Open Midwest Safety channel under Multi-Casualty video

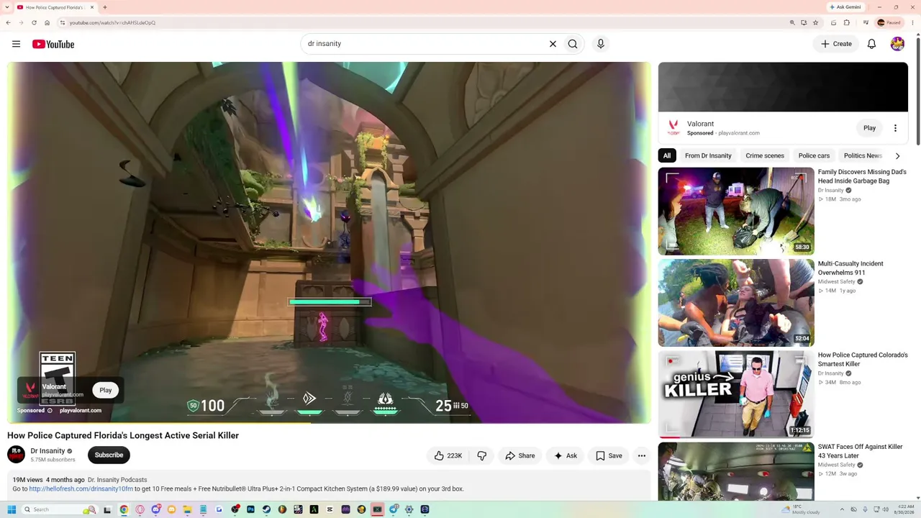[x=836, y=282]
